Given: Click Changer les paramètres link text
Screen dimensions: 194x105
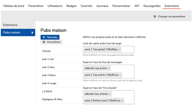Looking at the screenshot, I should click(x=172, y=17).
